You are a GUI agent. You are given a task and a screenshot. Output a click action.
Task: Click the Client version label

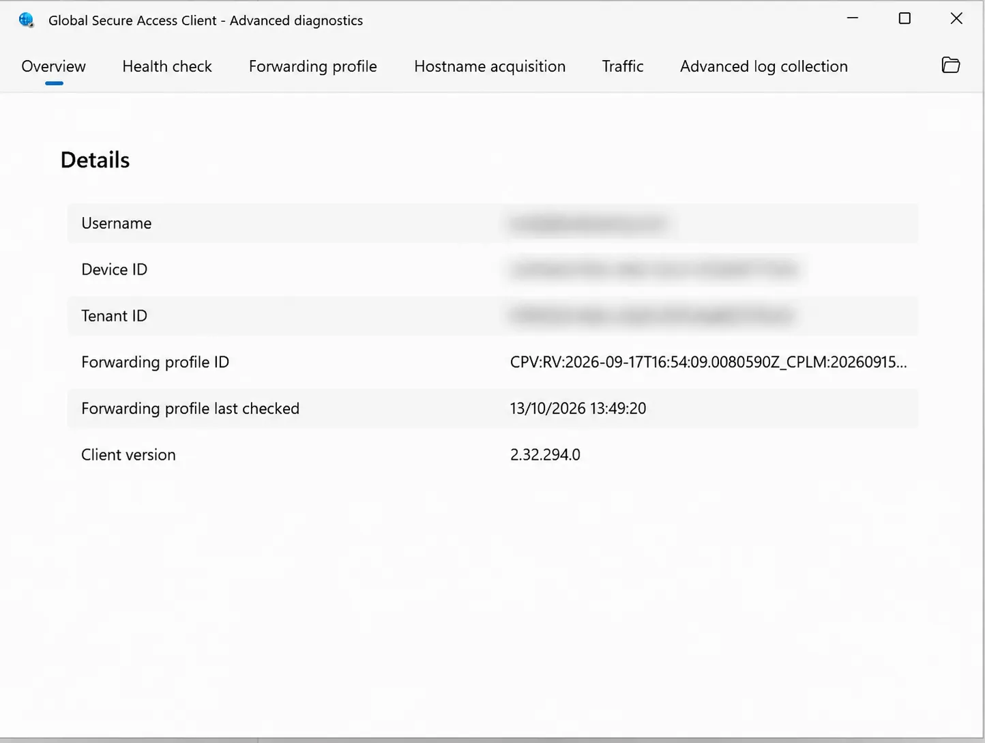click(x=128, y=455)
